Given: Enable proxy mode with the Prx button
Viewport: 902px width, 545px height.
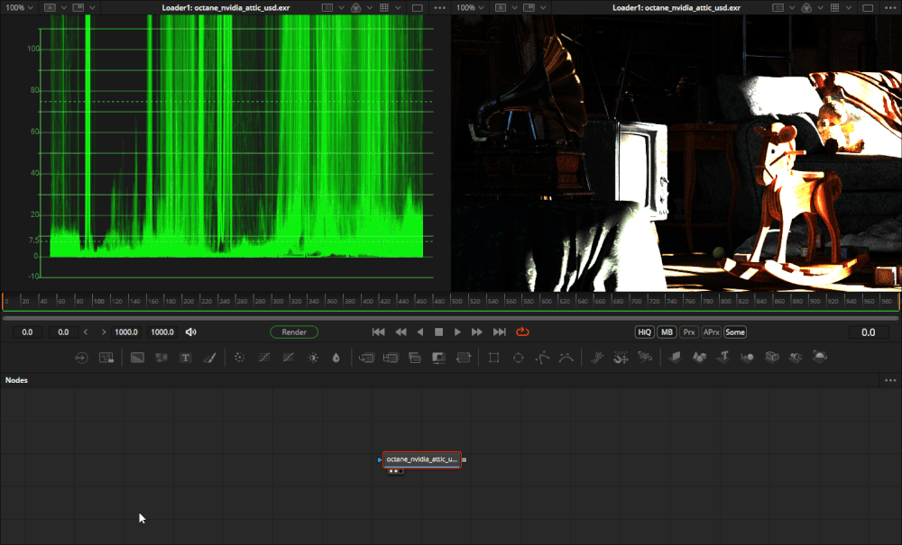Looking at the screenshot, I should pos(688,332).
